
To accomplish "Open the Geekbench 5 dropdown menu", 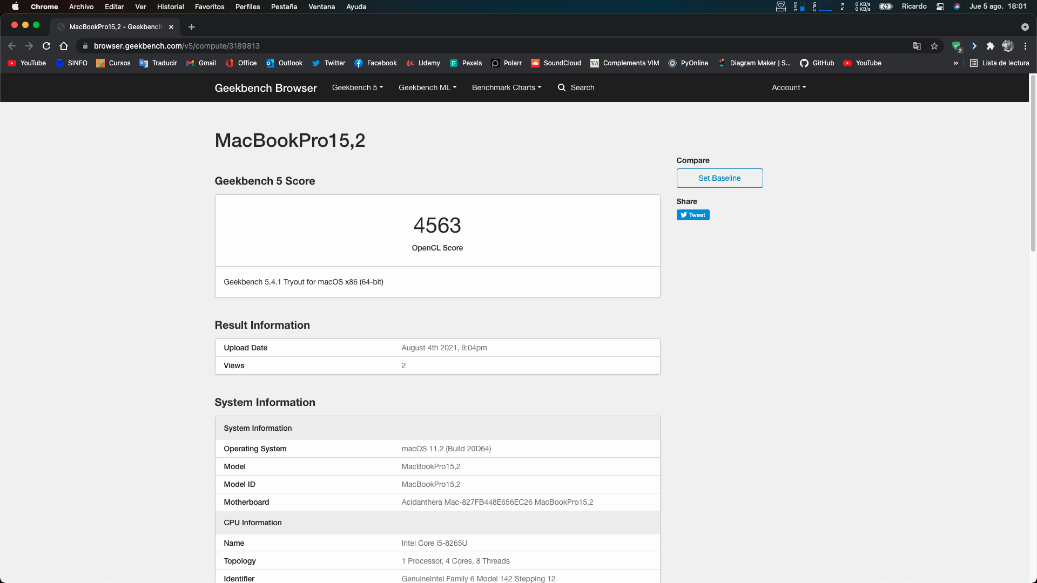I will (x=357, y=87).
